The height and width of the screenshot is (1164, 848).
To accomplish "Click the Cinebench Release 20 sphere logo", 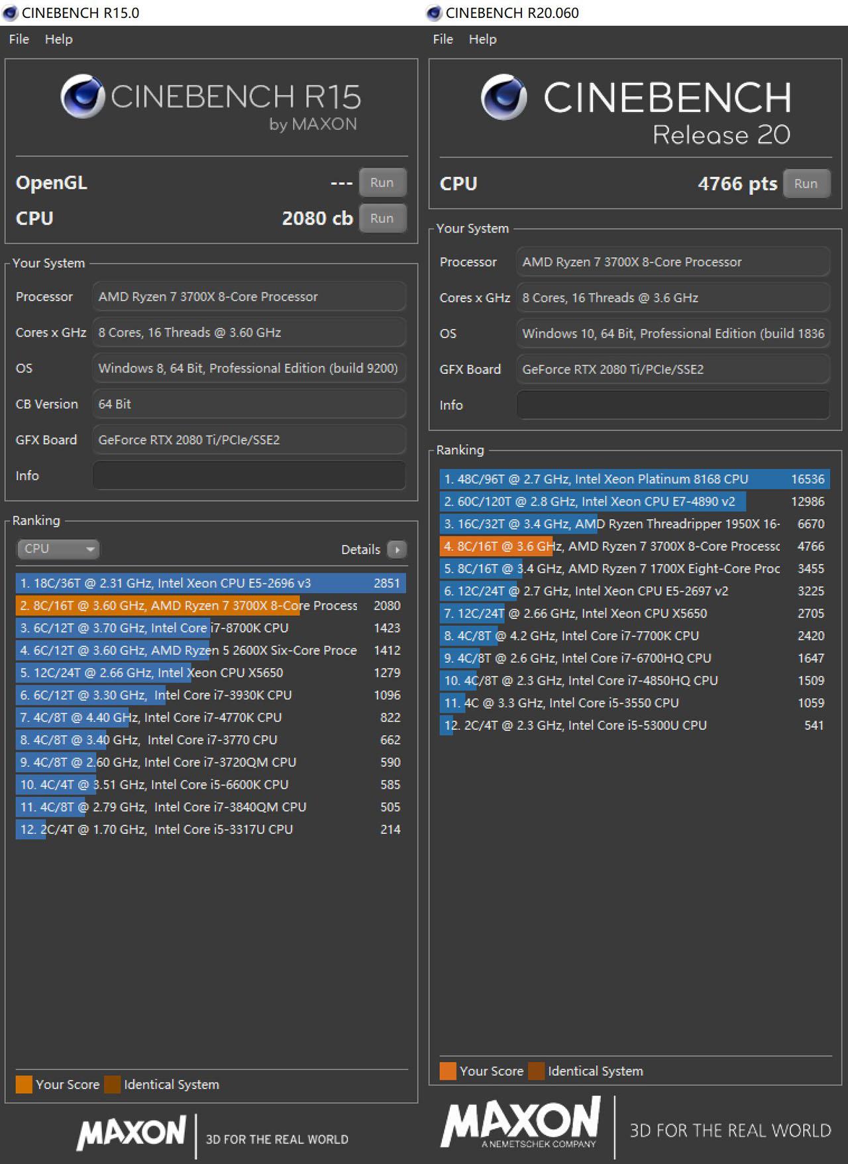I will pyautogui.click(x=503, y=97).
